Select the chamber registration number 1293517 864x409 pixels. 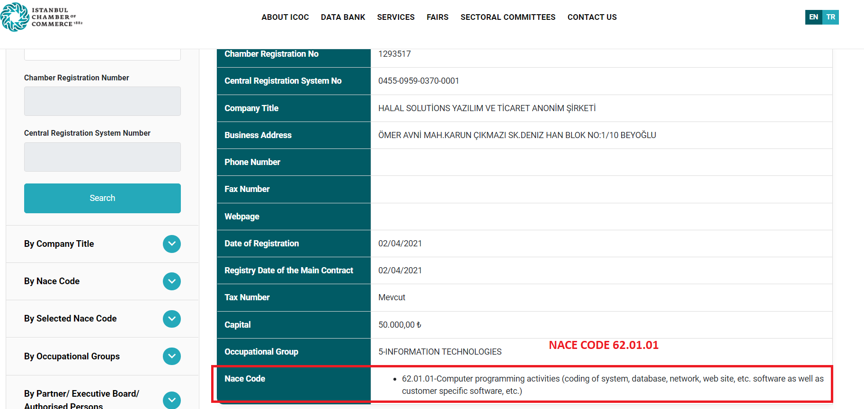(x=394, y=54)
